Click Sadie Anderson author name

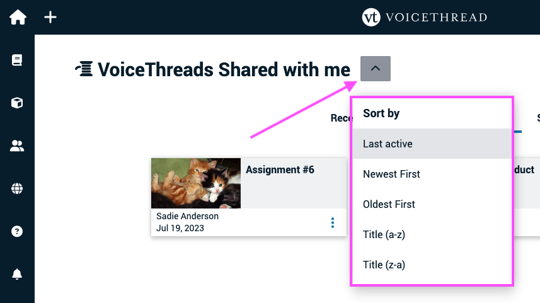(187, 216)
